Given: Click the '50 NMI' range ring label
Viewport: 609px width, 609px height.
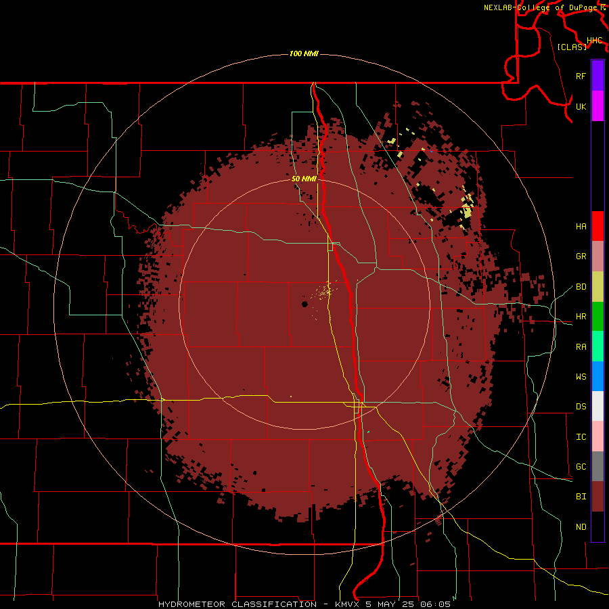Looking at the screenshot, I should pyautogui.click(x=304, y=179).
